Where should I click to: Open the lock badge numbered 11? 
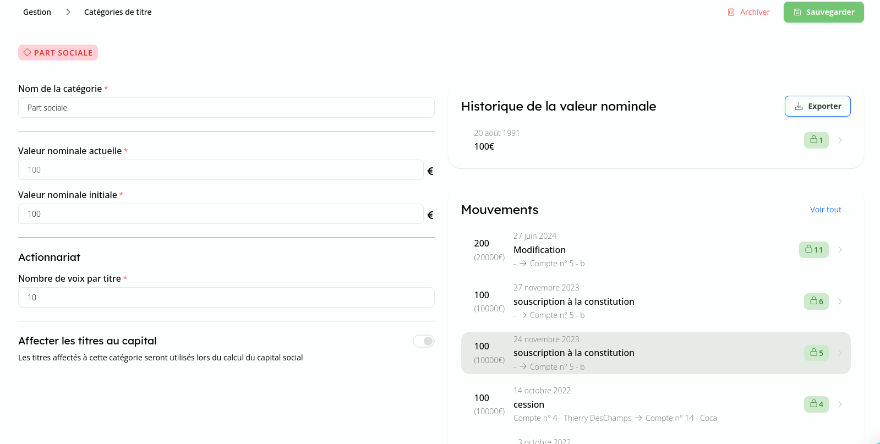(x=813, y=250)
